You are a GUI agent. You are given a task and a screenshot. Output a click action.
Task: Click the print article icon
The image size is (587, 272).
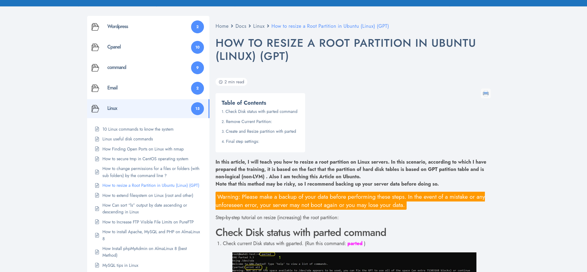(486, 93)
